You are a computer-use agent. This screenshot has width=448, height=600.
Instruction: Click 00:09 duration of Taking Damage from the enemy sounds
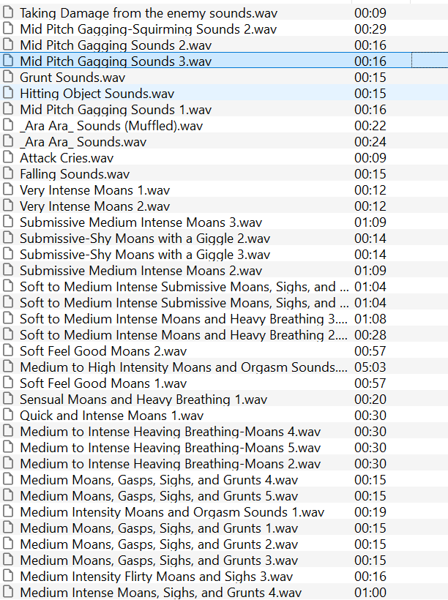pos(370,13)
